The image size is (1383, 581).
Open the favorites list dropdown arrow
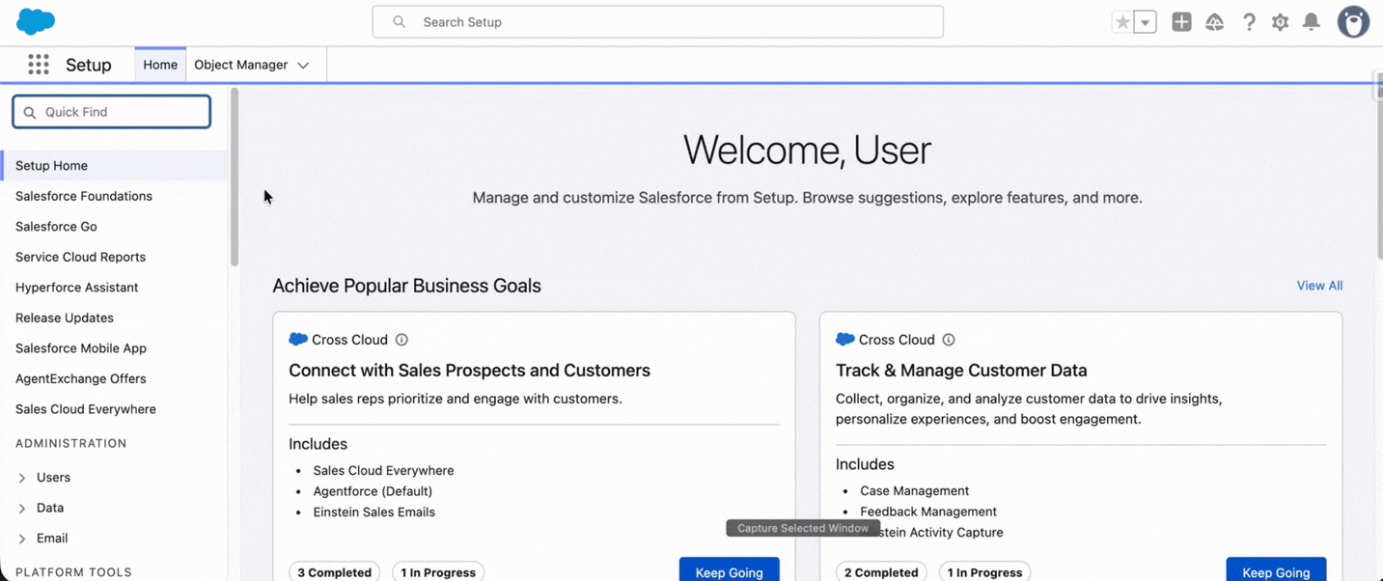click(x=1145, y=22)
